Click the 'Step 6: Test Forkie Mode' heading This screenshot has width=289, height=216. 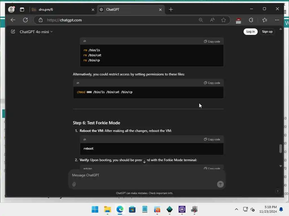point(97,123)
